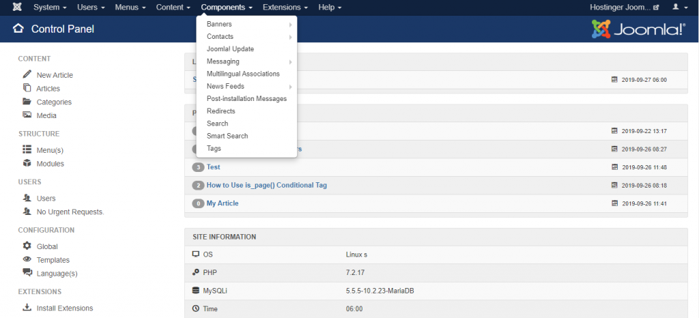
Task: Click the Global configuration gear icon
Action: click(x=27, y=246)
